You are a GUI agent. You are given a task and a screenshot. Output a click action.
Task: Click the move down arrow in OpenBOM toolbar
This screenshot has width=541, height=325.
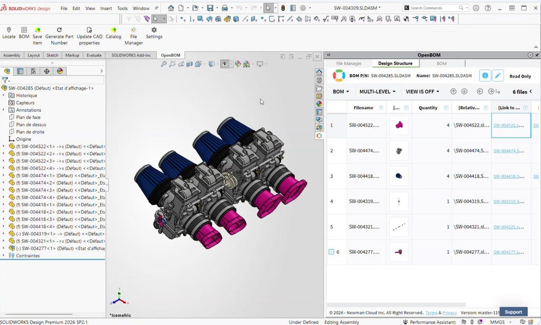click(x=464, y=91)
